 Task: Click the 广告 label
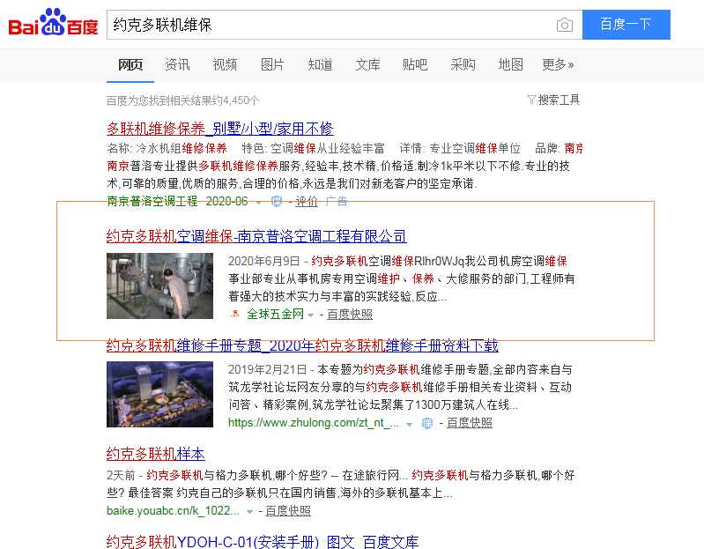(x=337, y=201)
